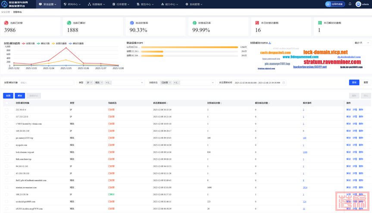Click the 封禁/解封对象 search input field
The width and height of the screenshot is (372, 213).
coord(46,83)
